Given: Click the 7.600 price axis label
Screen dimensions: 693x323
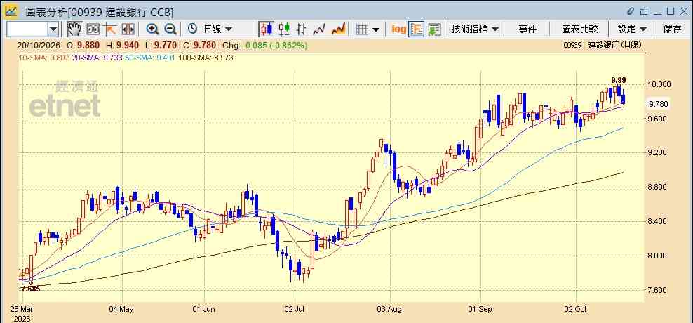Looking at the screenshot, I should (658, 290).
